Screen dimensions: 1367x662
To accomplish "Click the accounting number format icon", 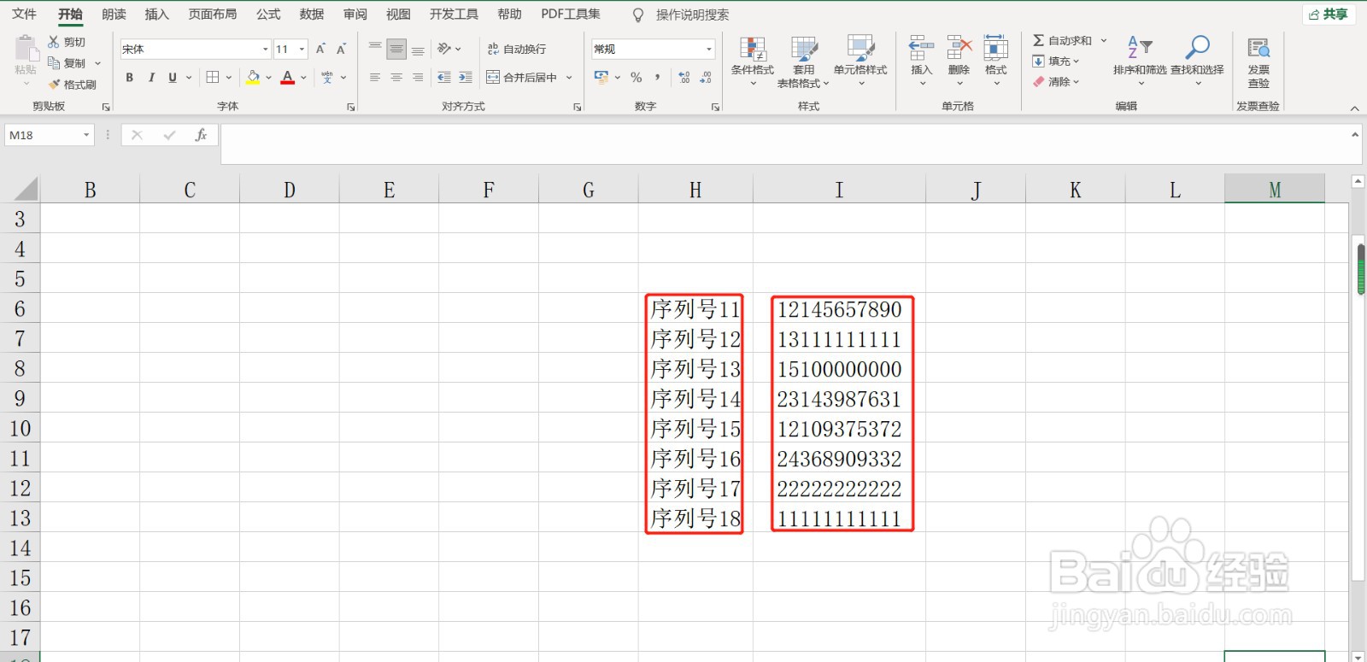I will [602, 77].
